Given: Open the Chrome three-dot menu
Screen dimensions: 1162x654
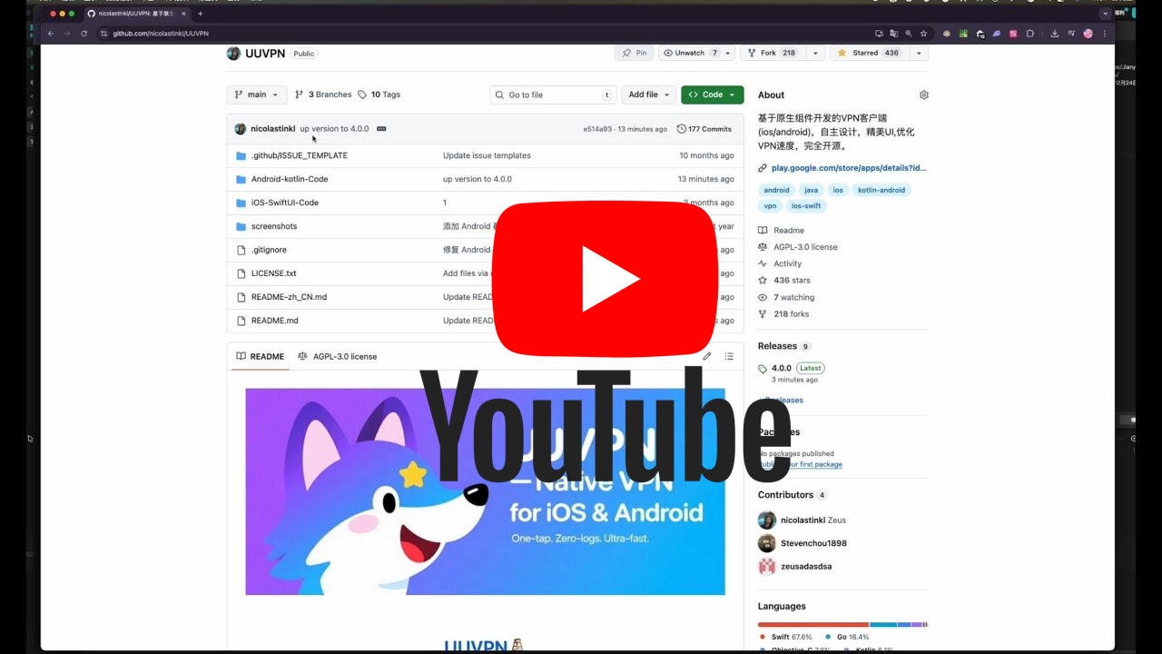Looking at the screenshot, I should click(x=1104, y=34).
